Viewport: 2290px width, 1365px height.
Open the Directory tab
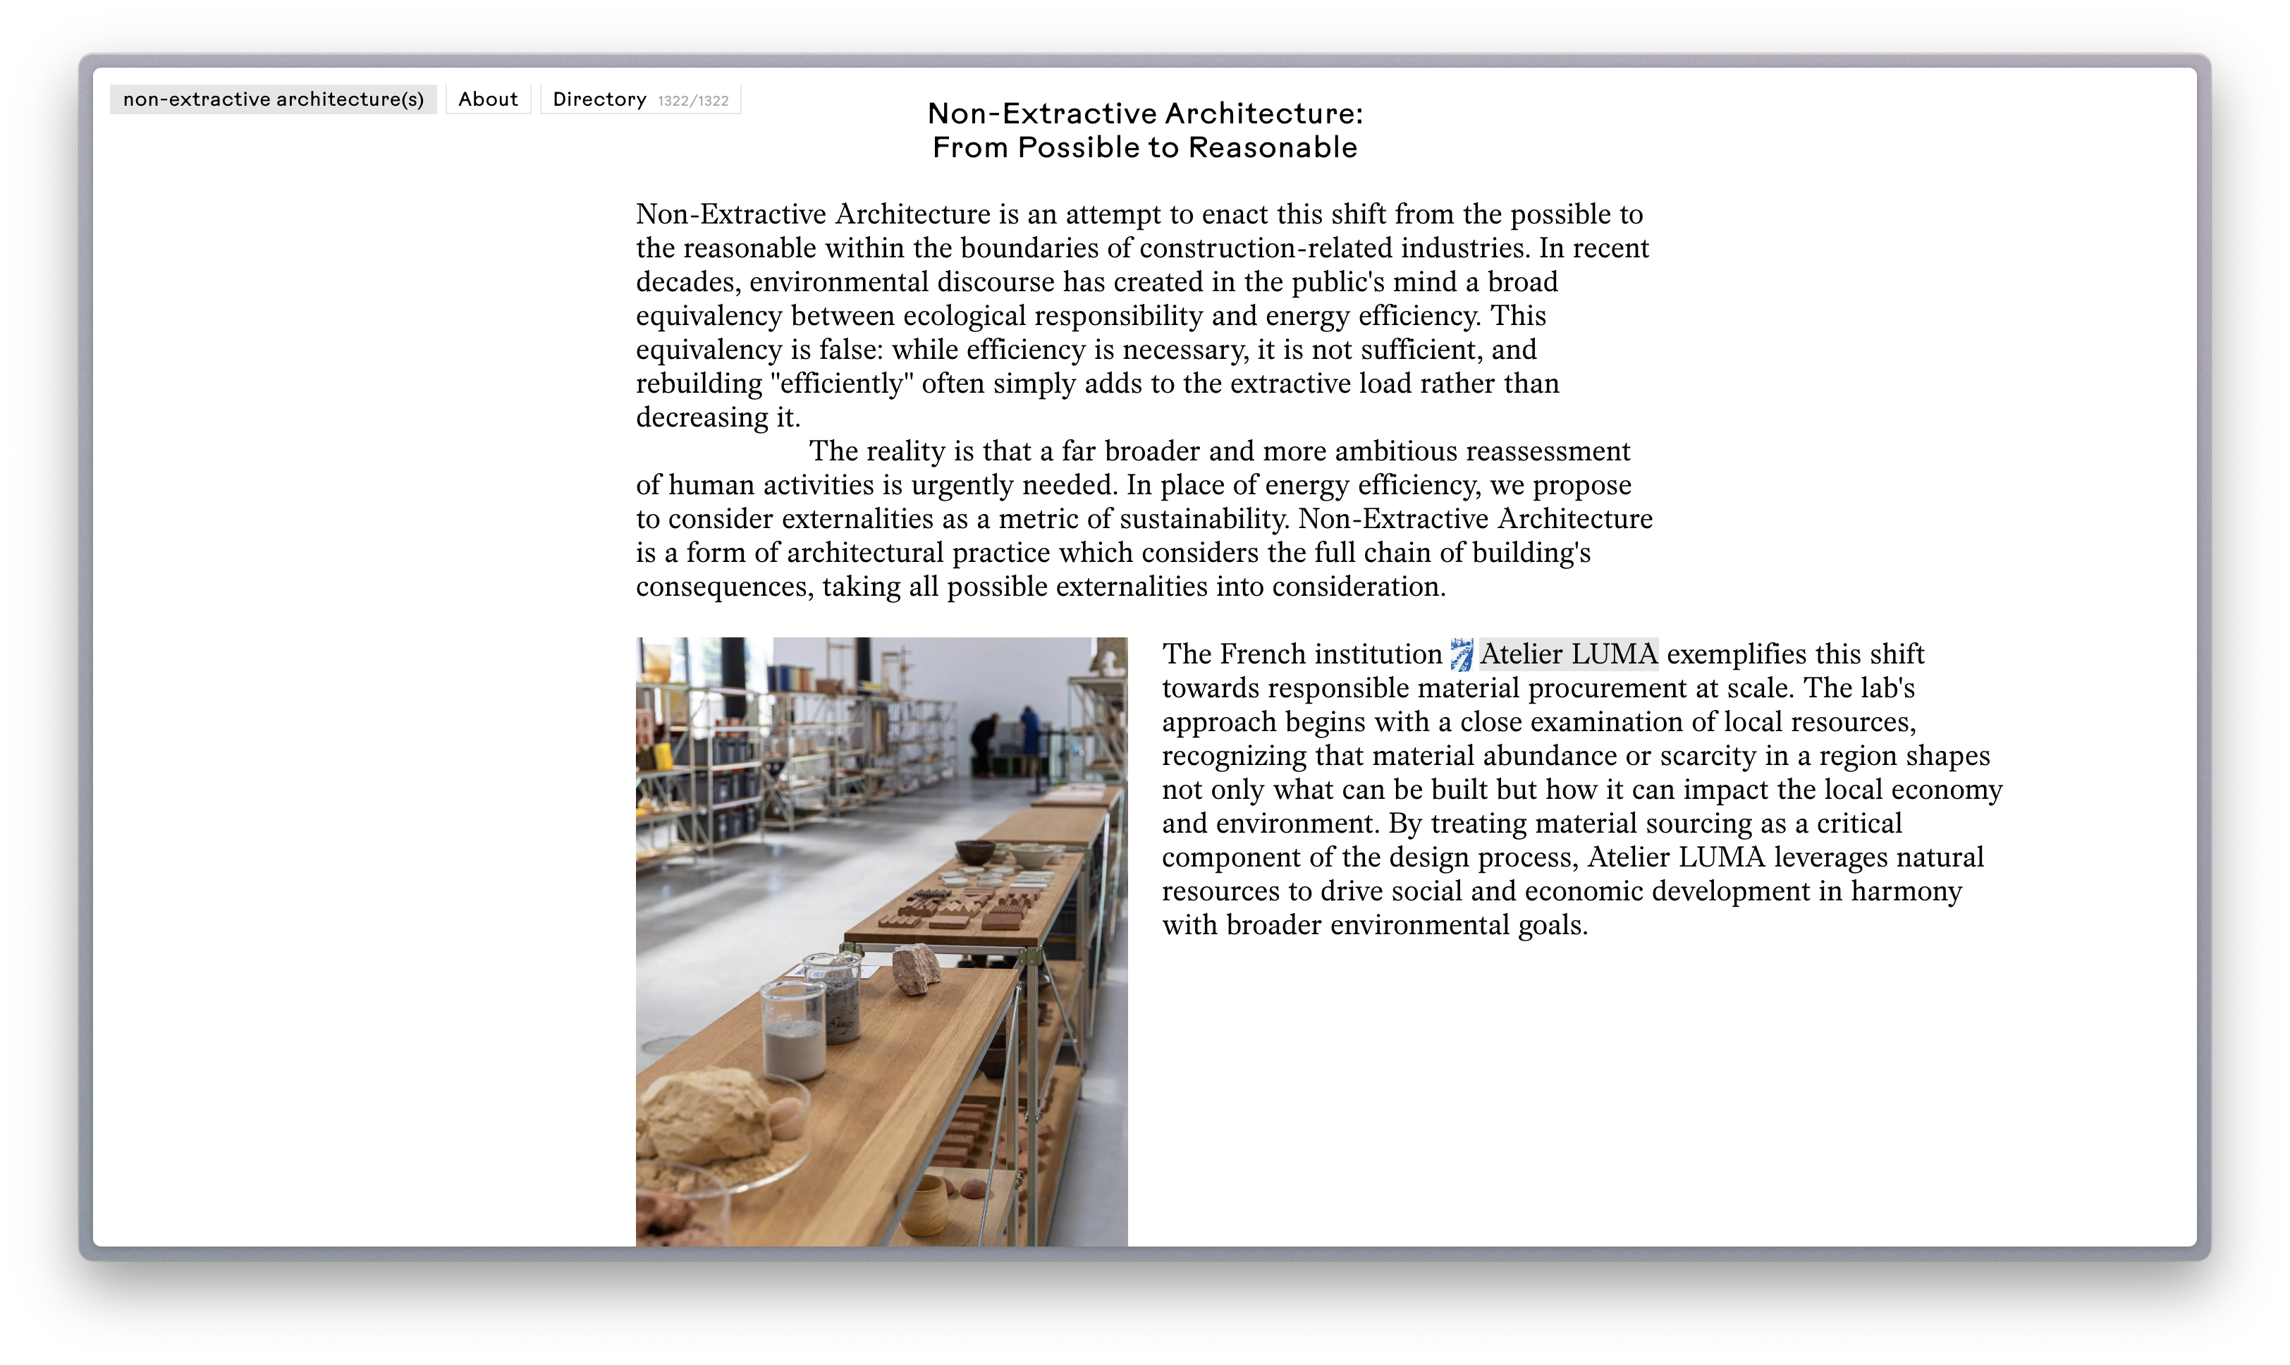(x=599, y=99)
